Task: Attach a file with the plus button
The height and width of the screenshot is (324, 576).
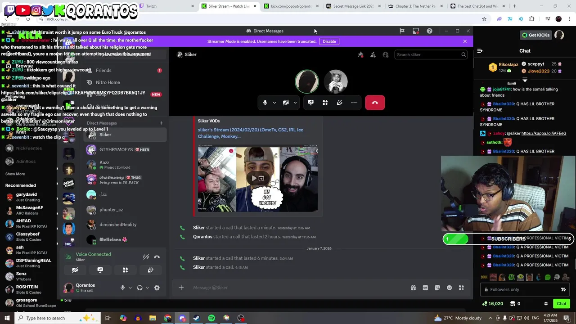Action: coord(181,288)
